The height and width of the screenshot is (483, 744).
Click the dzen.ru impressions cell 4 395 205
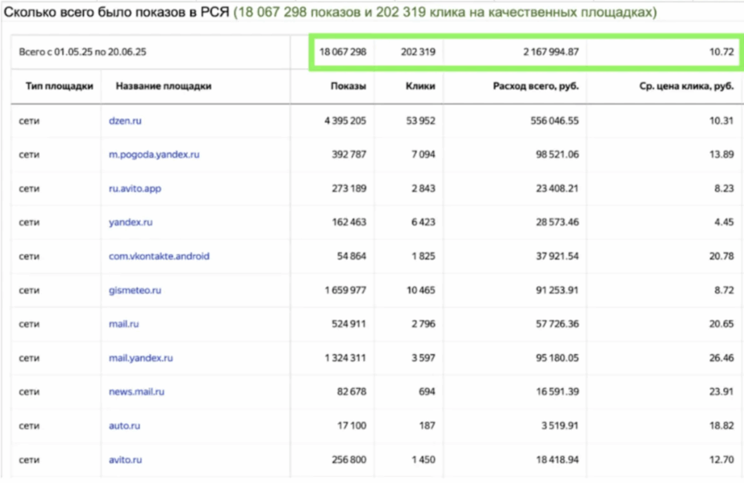click(x=345, y=121)
